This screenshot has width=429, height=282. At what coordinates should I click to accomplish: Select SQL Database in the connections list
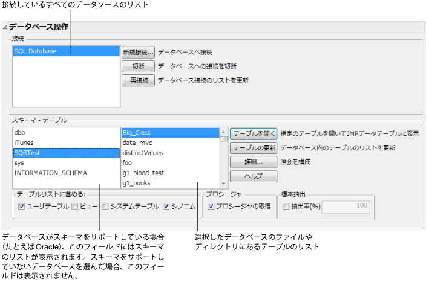(x=67, y=51)
